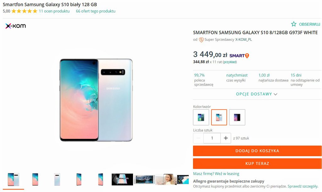
Task: Select the white phone color variant
Action: pos(219,117)
